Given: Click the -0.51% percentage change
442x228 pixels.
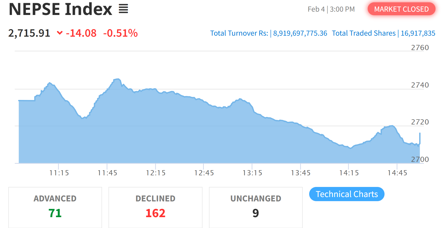Looking at the screenshot, I should [x=120, y=33].
